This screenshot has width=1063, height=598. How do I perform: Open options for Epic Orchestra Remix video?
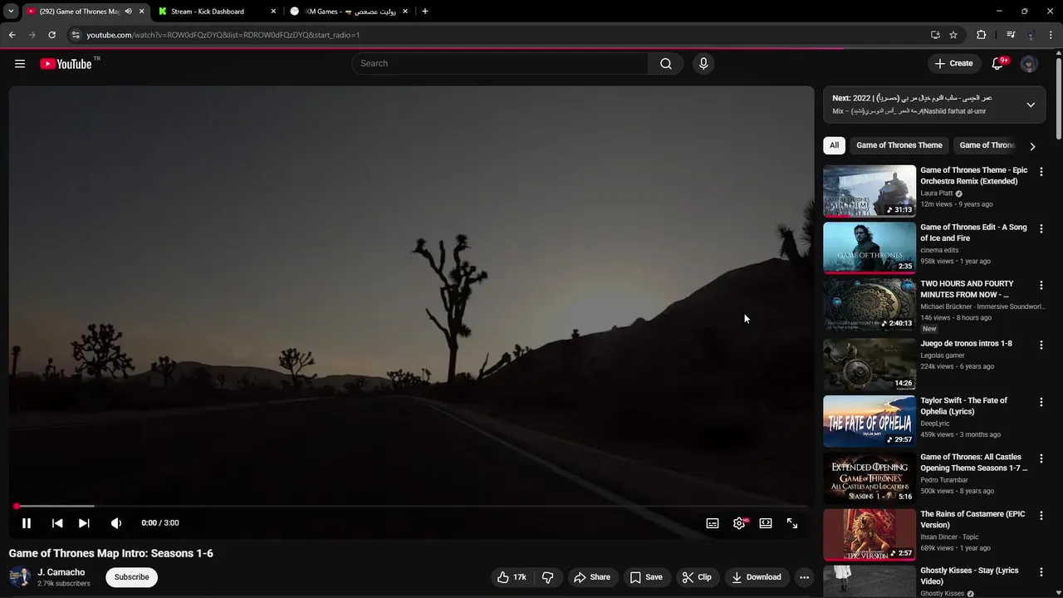pyautogui.click(x=1041, y=171)
